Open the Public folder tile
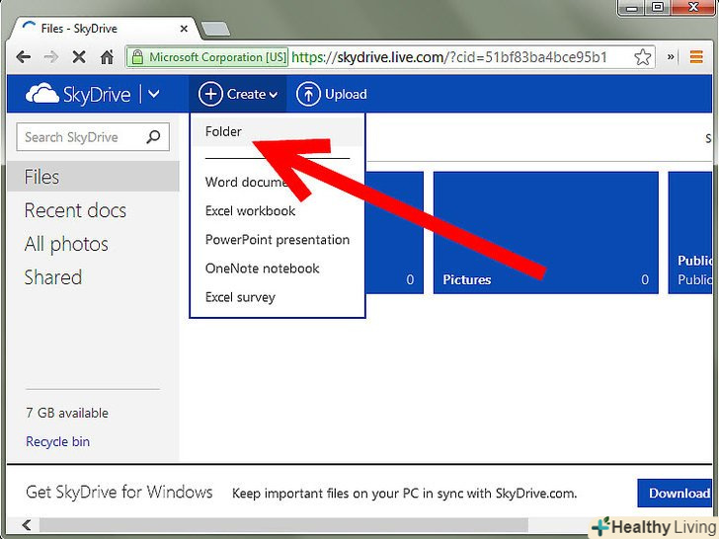 pyautogui.click(x=690, y=232)
